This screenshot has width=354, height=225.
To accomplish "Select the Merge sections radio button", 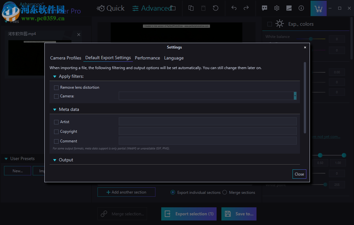I will (x=224, y=192).
